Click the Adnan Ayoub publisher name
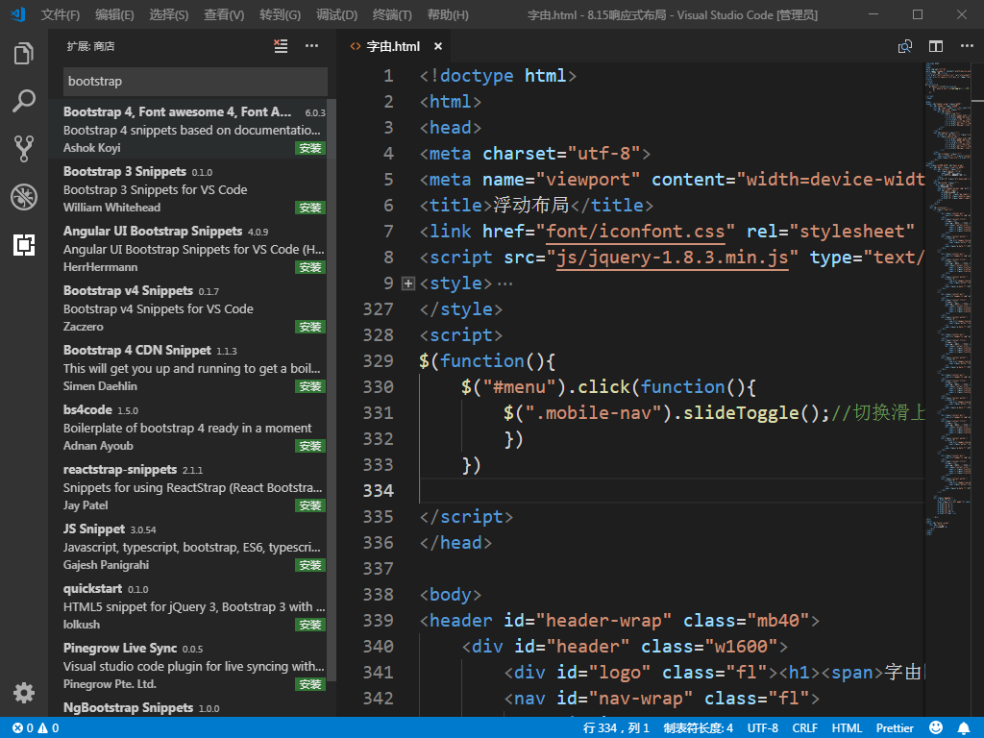 click(99, 446)
